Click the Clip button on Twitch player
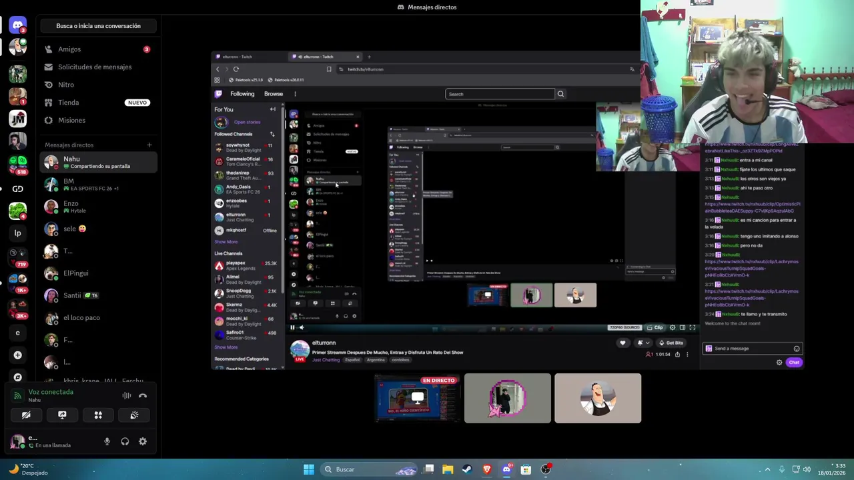Viewport: 854px width, 480px height. tap(656, 327)
